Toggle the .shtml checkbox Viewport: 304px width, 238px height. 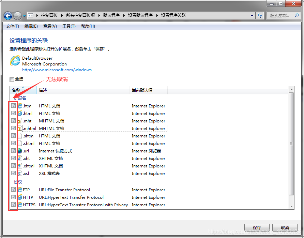tap(13, 143)
